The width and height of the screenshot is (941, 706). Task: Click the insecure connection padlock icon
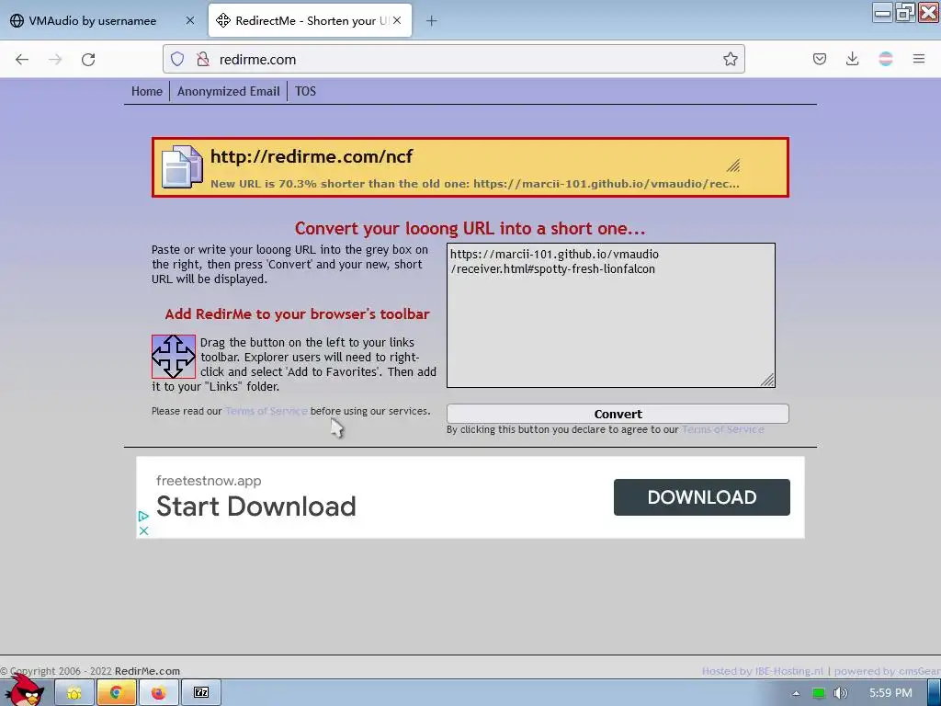[x=203, y=59]
